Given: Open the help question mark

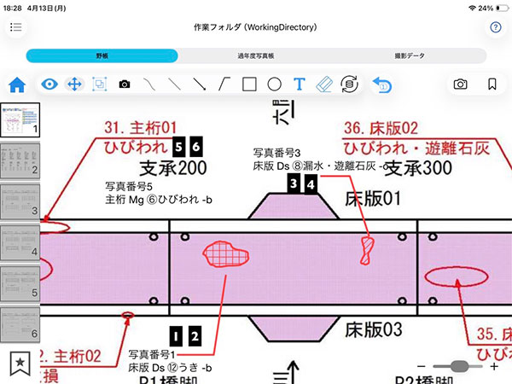Looking at the screenshot, I should (x=496, y=27).
